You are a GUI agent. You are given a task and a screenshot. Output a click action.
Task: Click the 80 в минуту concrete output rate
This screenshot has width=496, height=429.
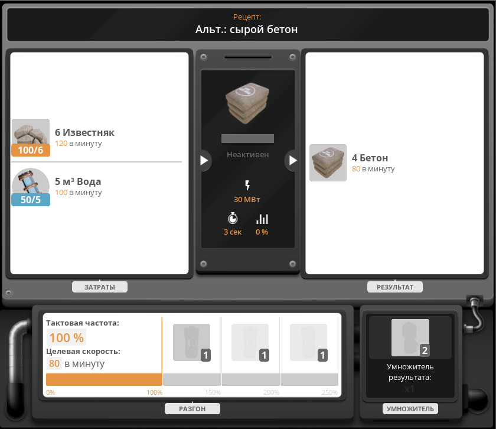[x=373, y=169]
